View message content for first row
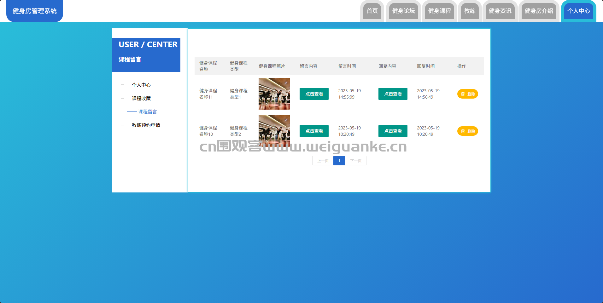Image resolution: width=603 pixels, height=303 pixels. tap(314, 94)
